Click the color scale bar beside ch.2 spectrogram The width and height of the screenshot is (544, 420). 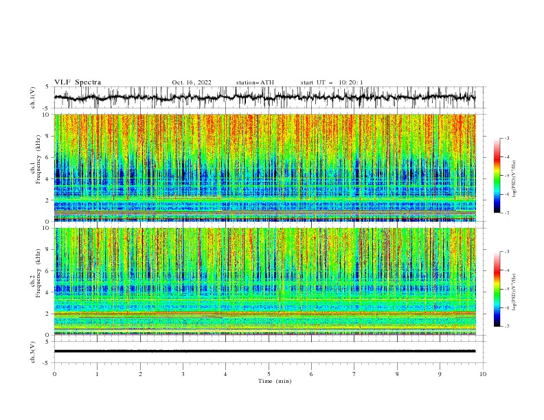[x=497, y=289]
